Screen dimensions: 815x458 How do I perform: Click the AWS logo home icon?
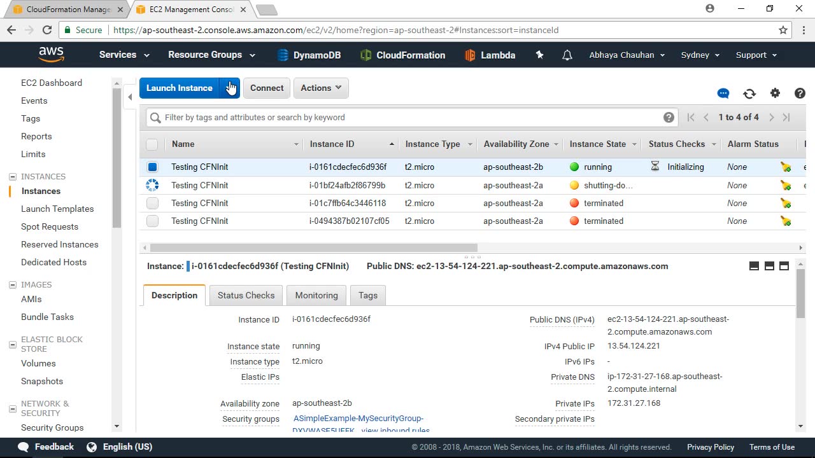[x=52, y=55]
